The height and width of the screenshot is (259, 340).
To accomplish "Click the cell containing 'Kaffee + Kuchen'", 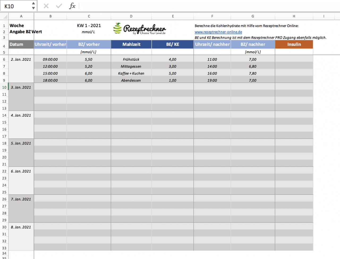I will pos(131,73).
